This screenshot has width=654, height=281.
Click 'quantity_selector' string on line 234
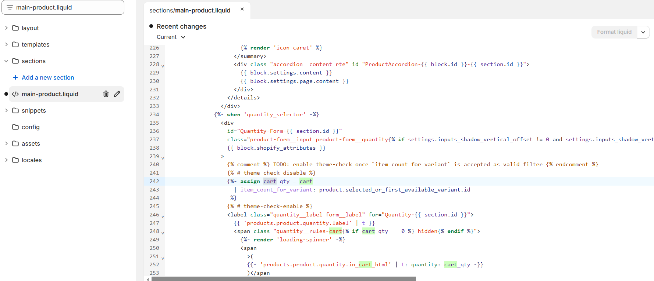tap(275, 114)
